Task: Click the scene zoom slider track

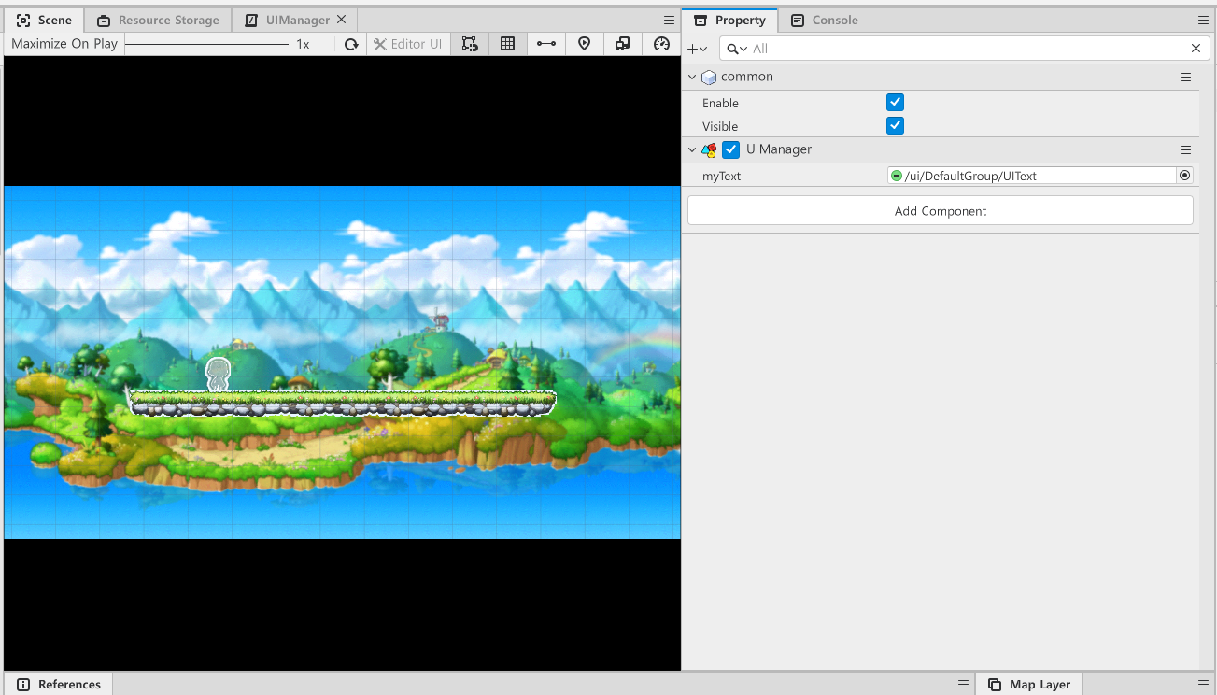Action: (x=206, y=44)
